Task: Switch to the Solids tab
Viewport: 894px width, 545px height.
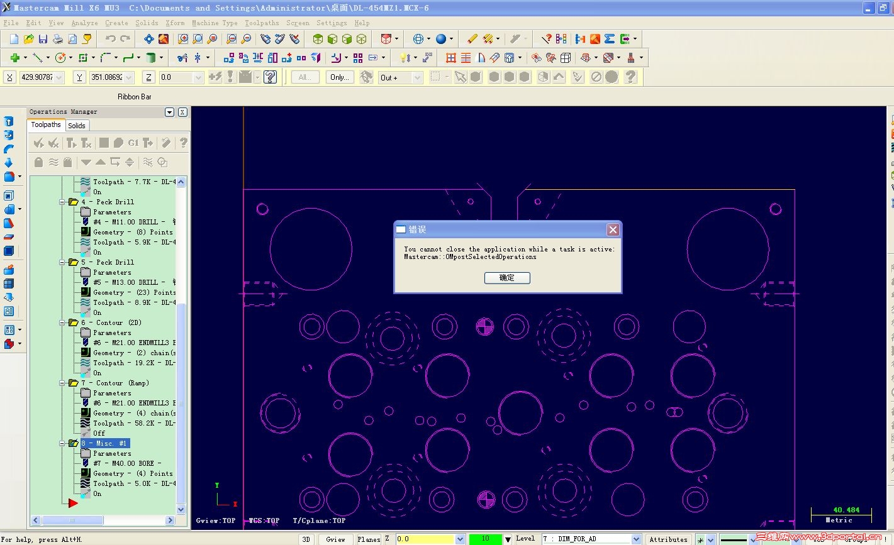Action: click(77, 126)
